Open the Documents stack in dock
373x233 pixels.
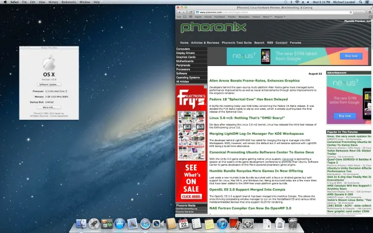[267, 224]
